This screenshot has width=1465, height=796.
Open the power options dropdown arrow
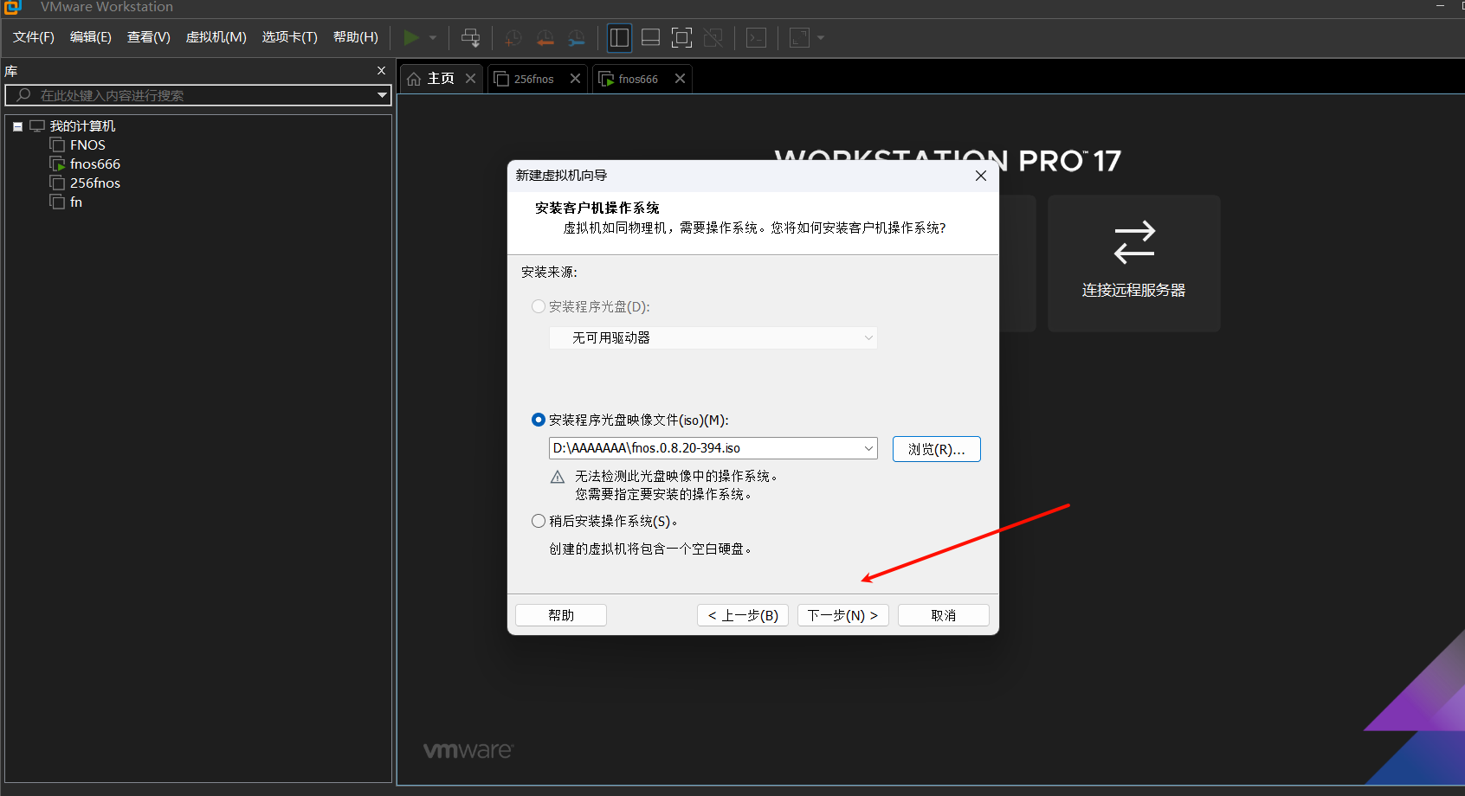pyautogui.click(x=433, y=37)
